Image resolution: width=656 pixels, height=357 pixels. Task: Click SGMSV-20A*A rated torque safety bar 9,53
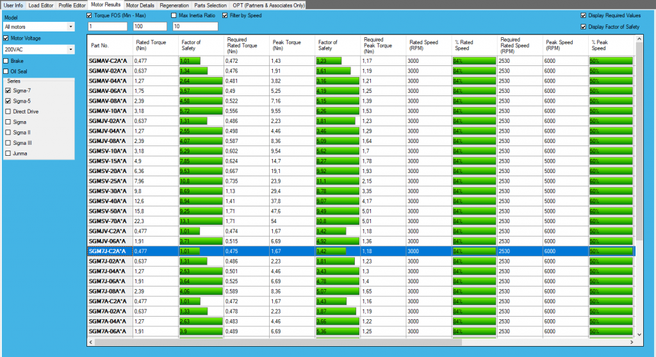[201, 171]
